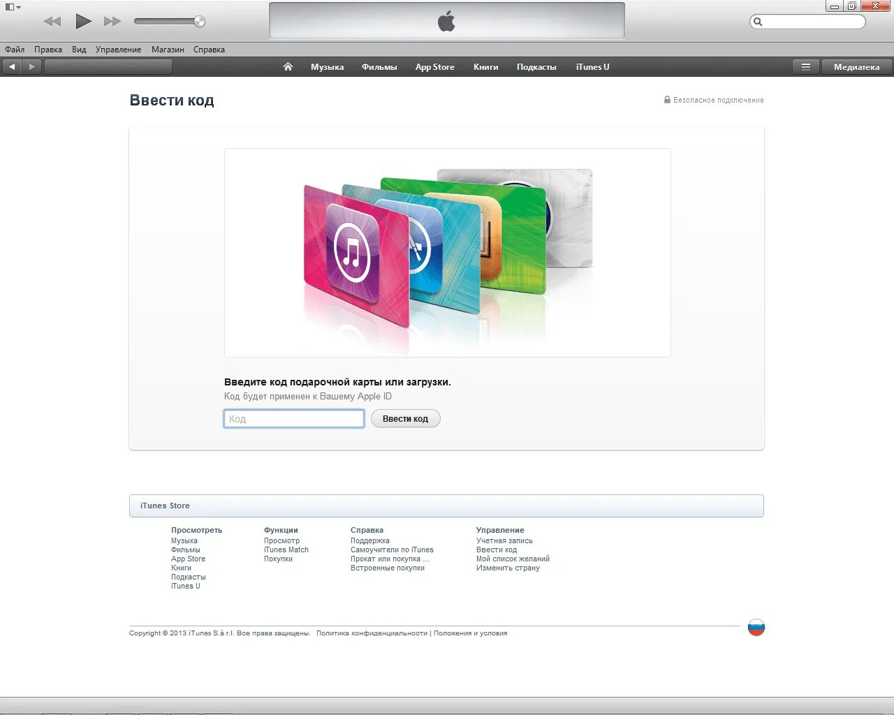The height and width of the screenshot is (715, 894).
Task: Click the store address bar field
Action: point(108,67)
